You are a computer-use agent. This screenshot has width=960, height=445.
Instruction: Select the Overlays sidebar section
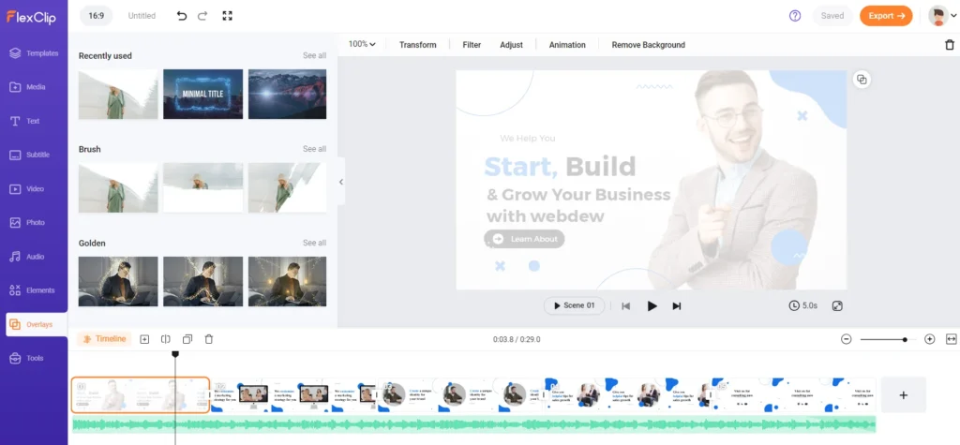[x=37, y=324]
